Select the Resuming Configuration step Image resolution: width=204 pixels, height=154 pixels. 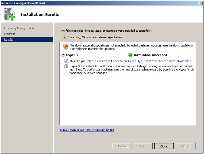(19, 28)
